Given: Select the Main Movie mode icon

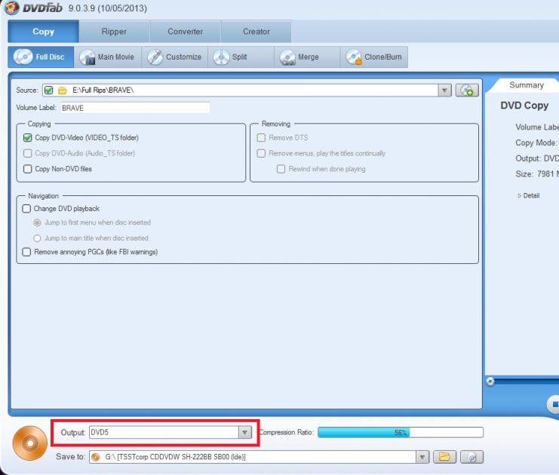Looking at the screenshot, I should pyautogui.click(x=87, y=57).
